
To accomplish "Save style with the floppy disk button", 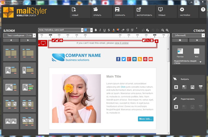I will point(180,40).
